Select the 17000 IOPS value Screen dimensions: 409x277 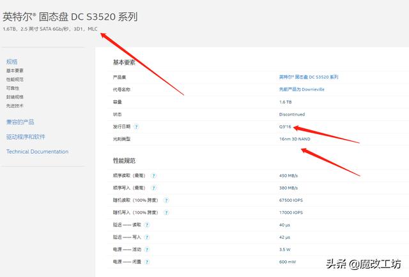click(x=291, y=213)
